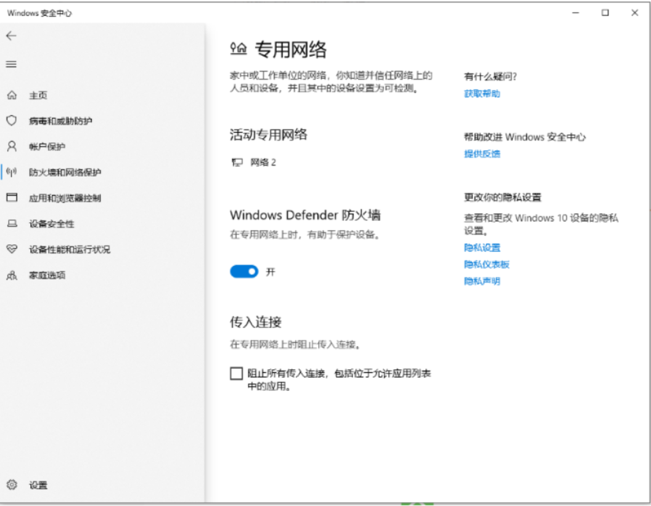Click the shield icon for 病毒和威胁防护

click(11, 121)
